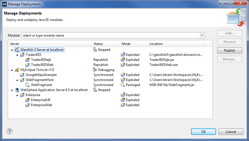
Task: Click the MyEclipse Tomcat v7.0 server icon
Action: pos(17,70)
